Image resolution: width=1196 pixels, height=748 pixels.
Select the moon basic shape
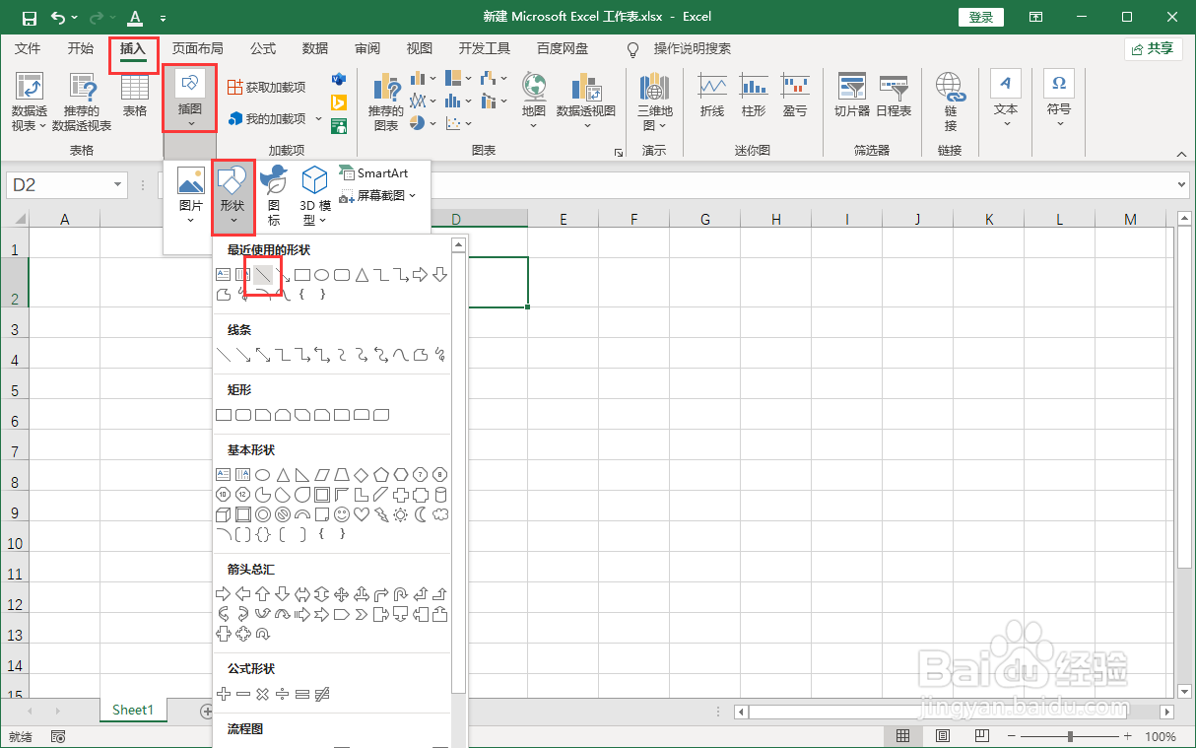(421, 514)
